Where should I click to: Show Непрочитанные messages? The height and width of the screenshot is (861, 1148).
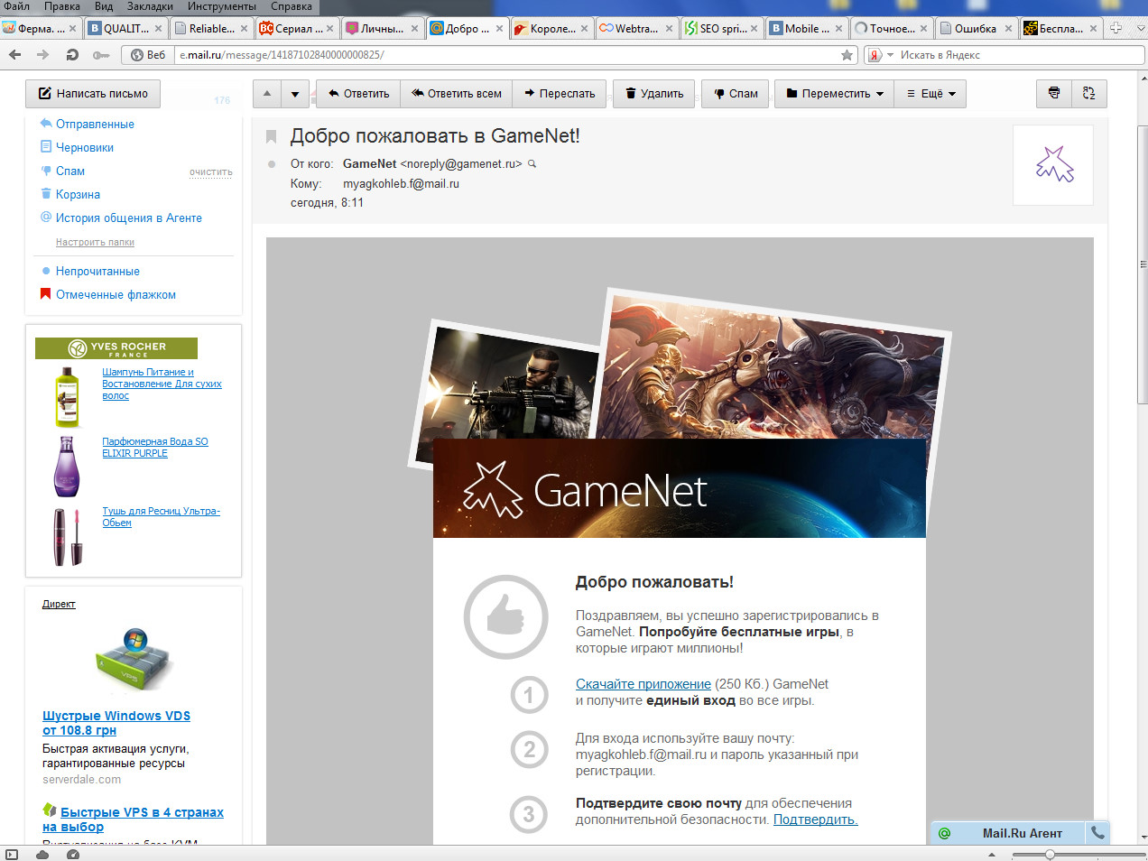point(97,271)
